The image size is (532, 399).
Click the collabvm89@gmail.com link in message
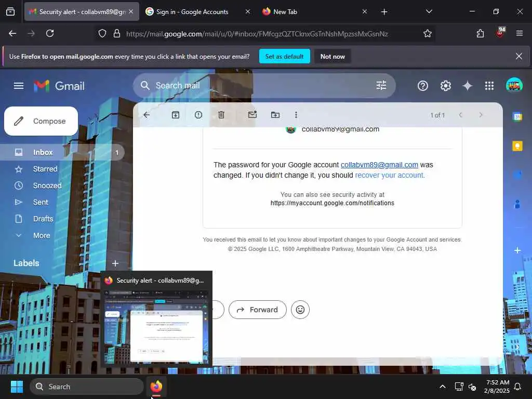click(379, 165)
